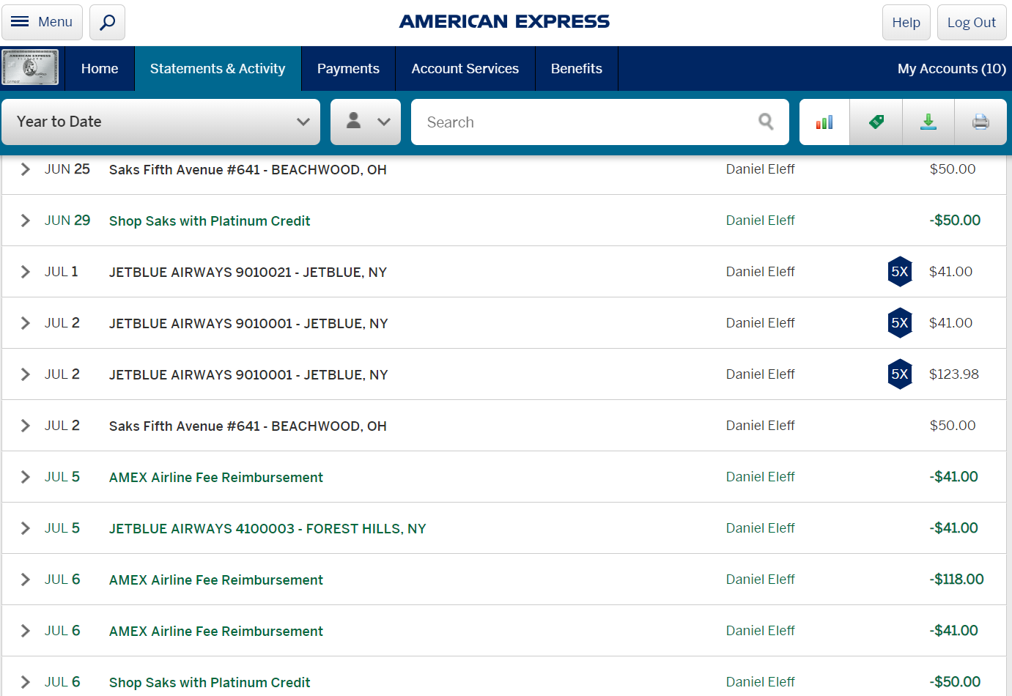
Task: Click the 5X badge on JUL 1 JetBlue
Action: pos(900,272)
